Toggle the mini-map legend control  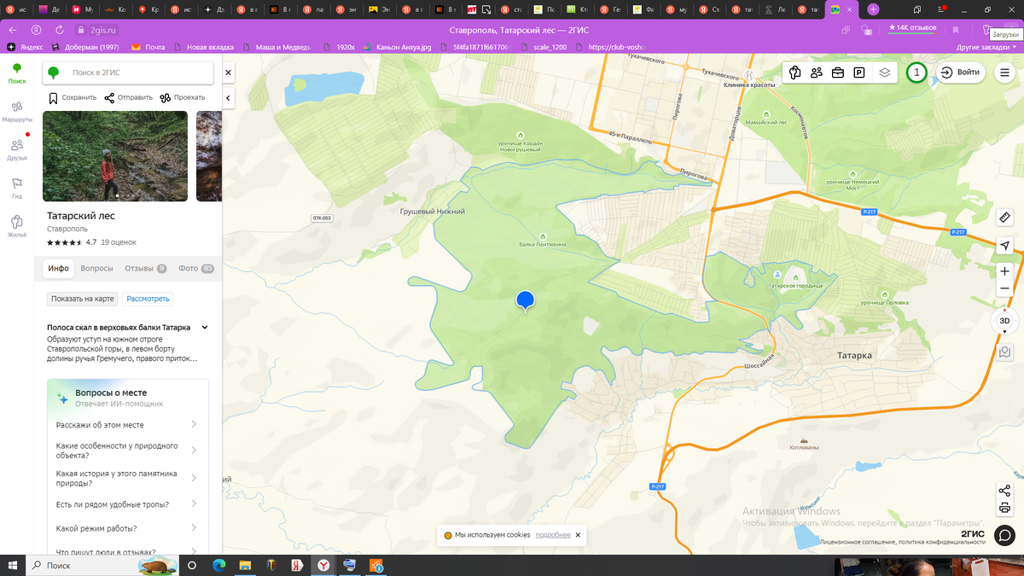click(x=1004, y=352)
